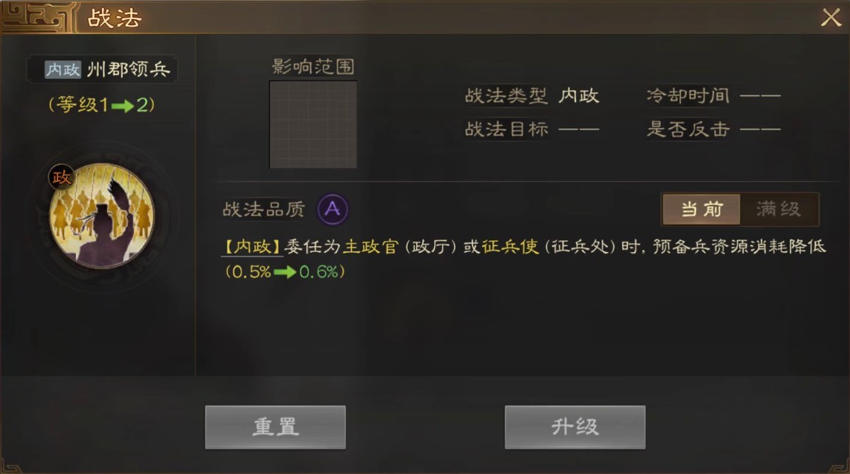This screenshot has width=850, height=474.
Task: Close the 战法 dialog with X
Action: (830, 18)
